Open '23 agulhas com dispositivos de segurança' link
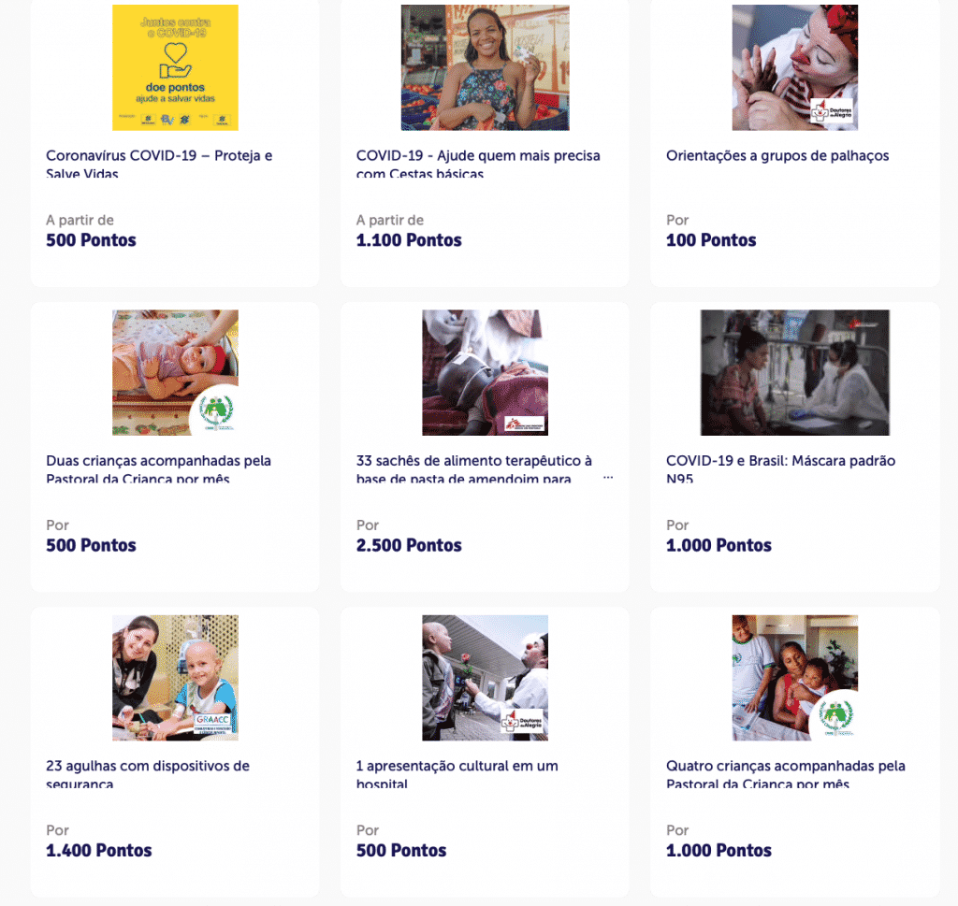The height and width of the screenshot is (906, 958). tap(148, 766)
